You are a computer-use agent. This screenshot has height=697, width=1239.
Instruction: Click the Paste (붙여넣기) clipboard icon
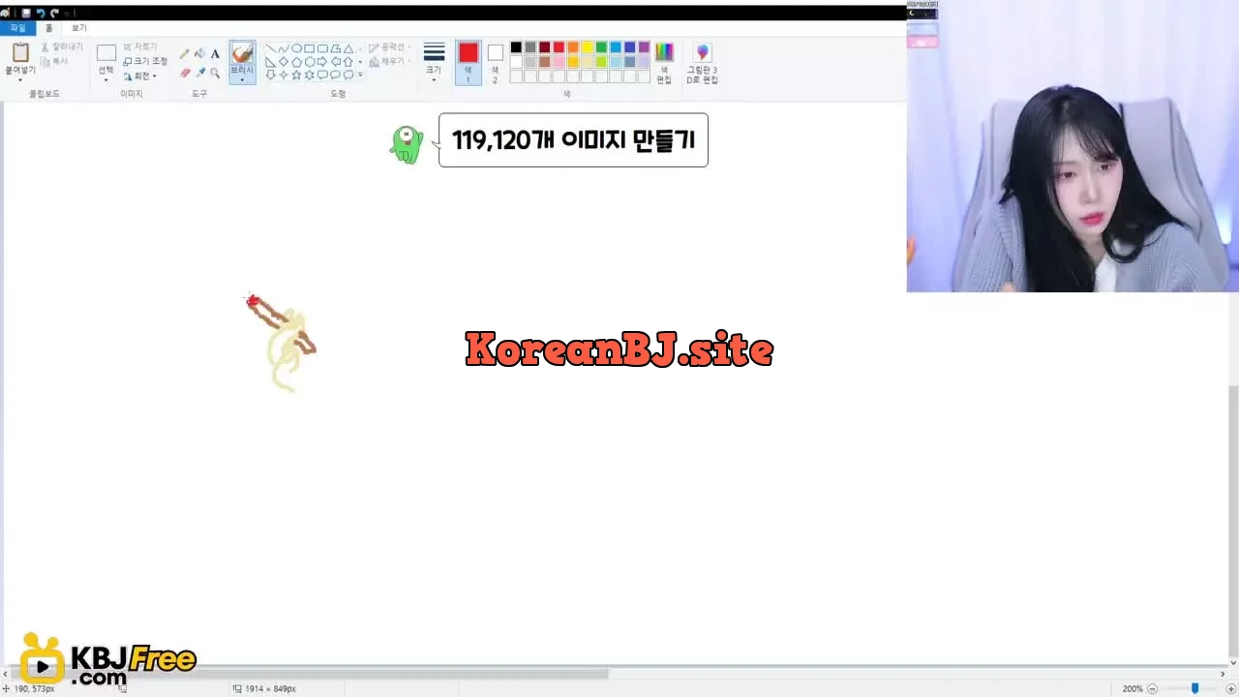pyautogui.click(x=20, y=52)
